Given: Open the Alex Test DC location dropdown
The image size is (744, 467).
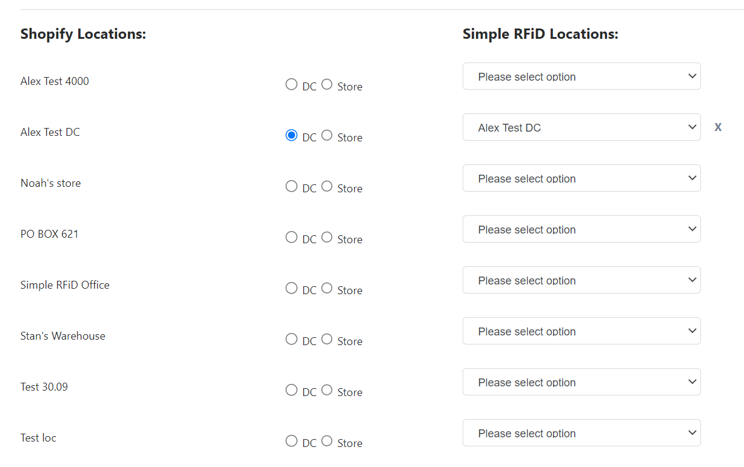Looking at the screenshot, I should (581, 127).
